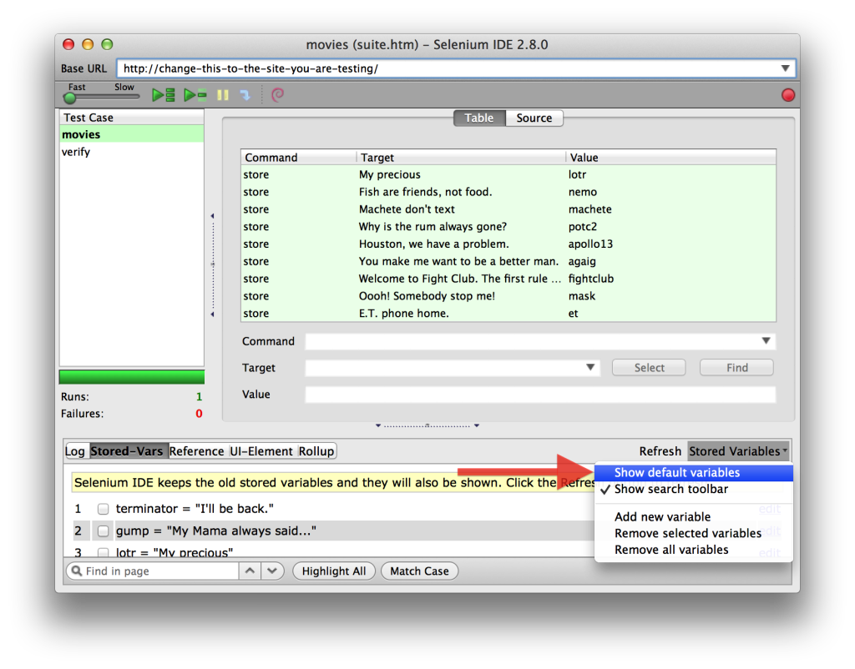The height and width of the screenshot is (669, 855).
Task: Click the Value column header
Action: click(670, 158)
